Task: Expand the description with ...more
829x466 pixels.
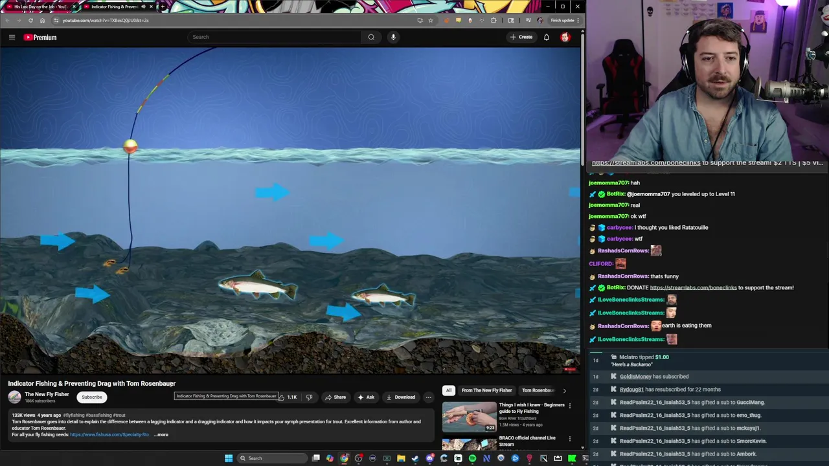Action: pyautogui.click(x=161, y=434)
